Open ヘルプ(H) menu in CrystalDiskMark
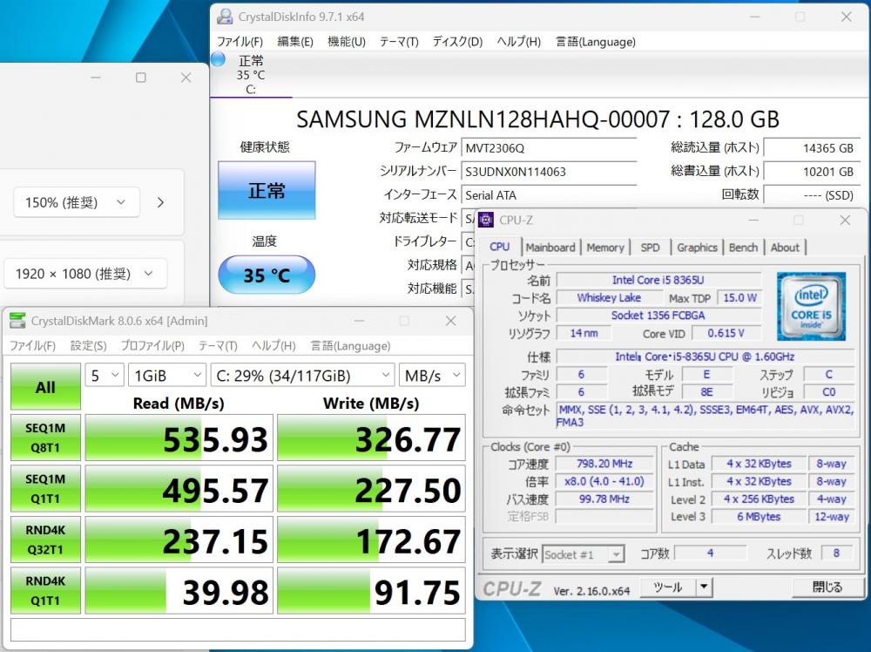871x652 pixels. pyautogui.click(x=273, y=346)
